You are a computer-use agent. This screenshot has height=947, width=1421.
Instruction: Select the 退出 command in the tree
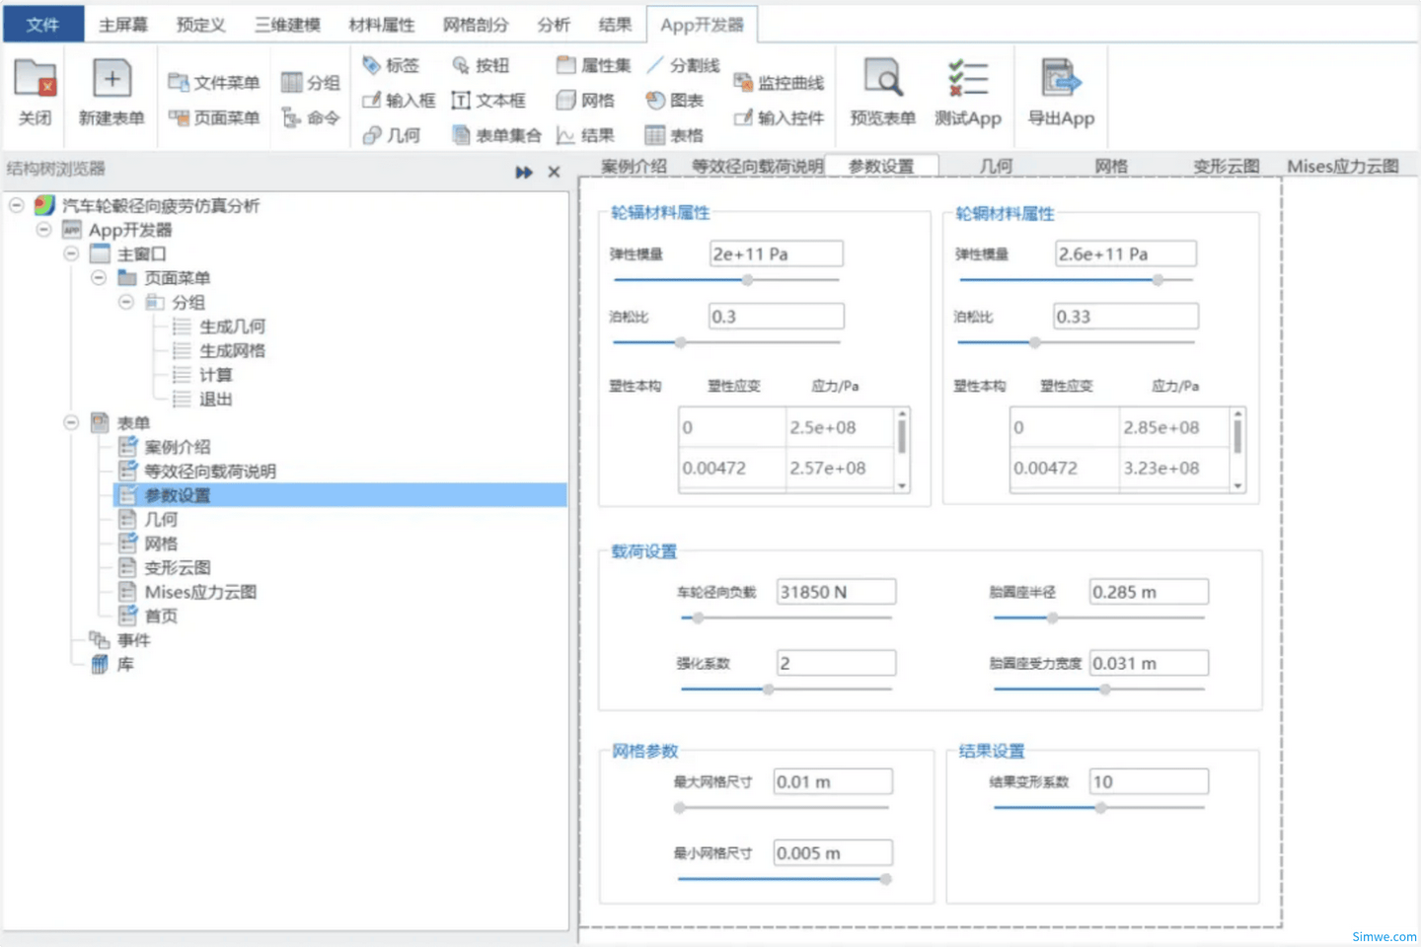click(x=216, y=399)
